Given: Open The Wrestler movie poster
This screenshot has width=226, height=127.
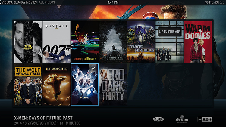Looking at the screenshot, I should [57, 85].
